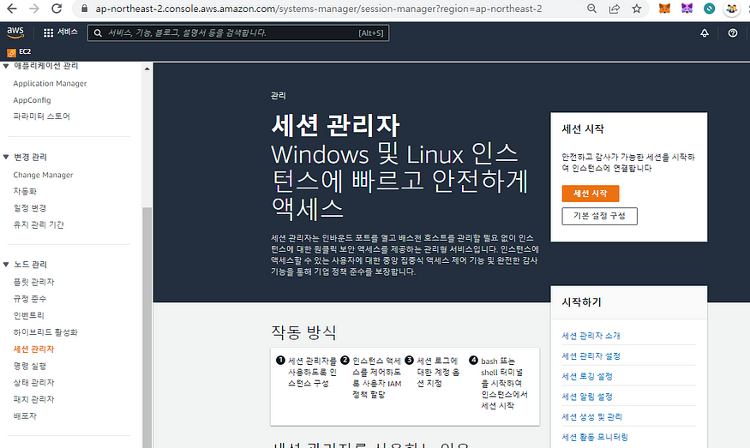Viewport: 750px width, 448px height.
Task: Open 인벤토리 in sidebar
Action: tap(28, 315)
